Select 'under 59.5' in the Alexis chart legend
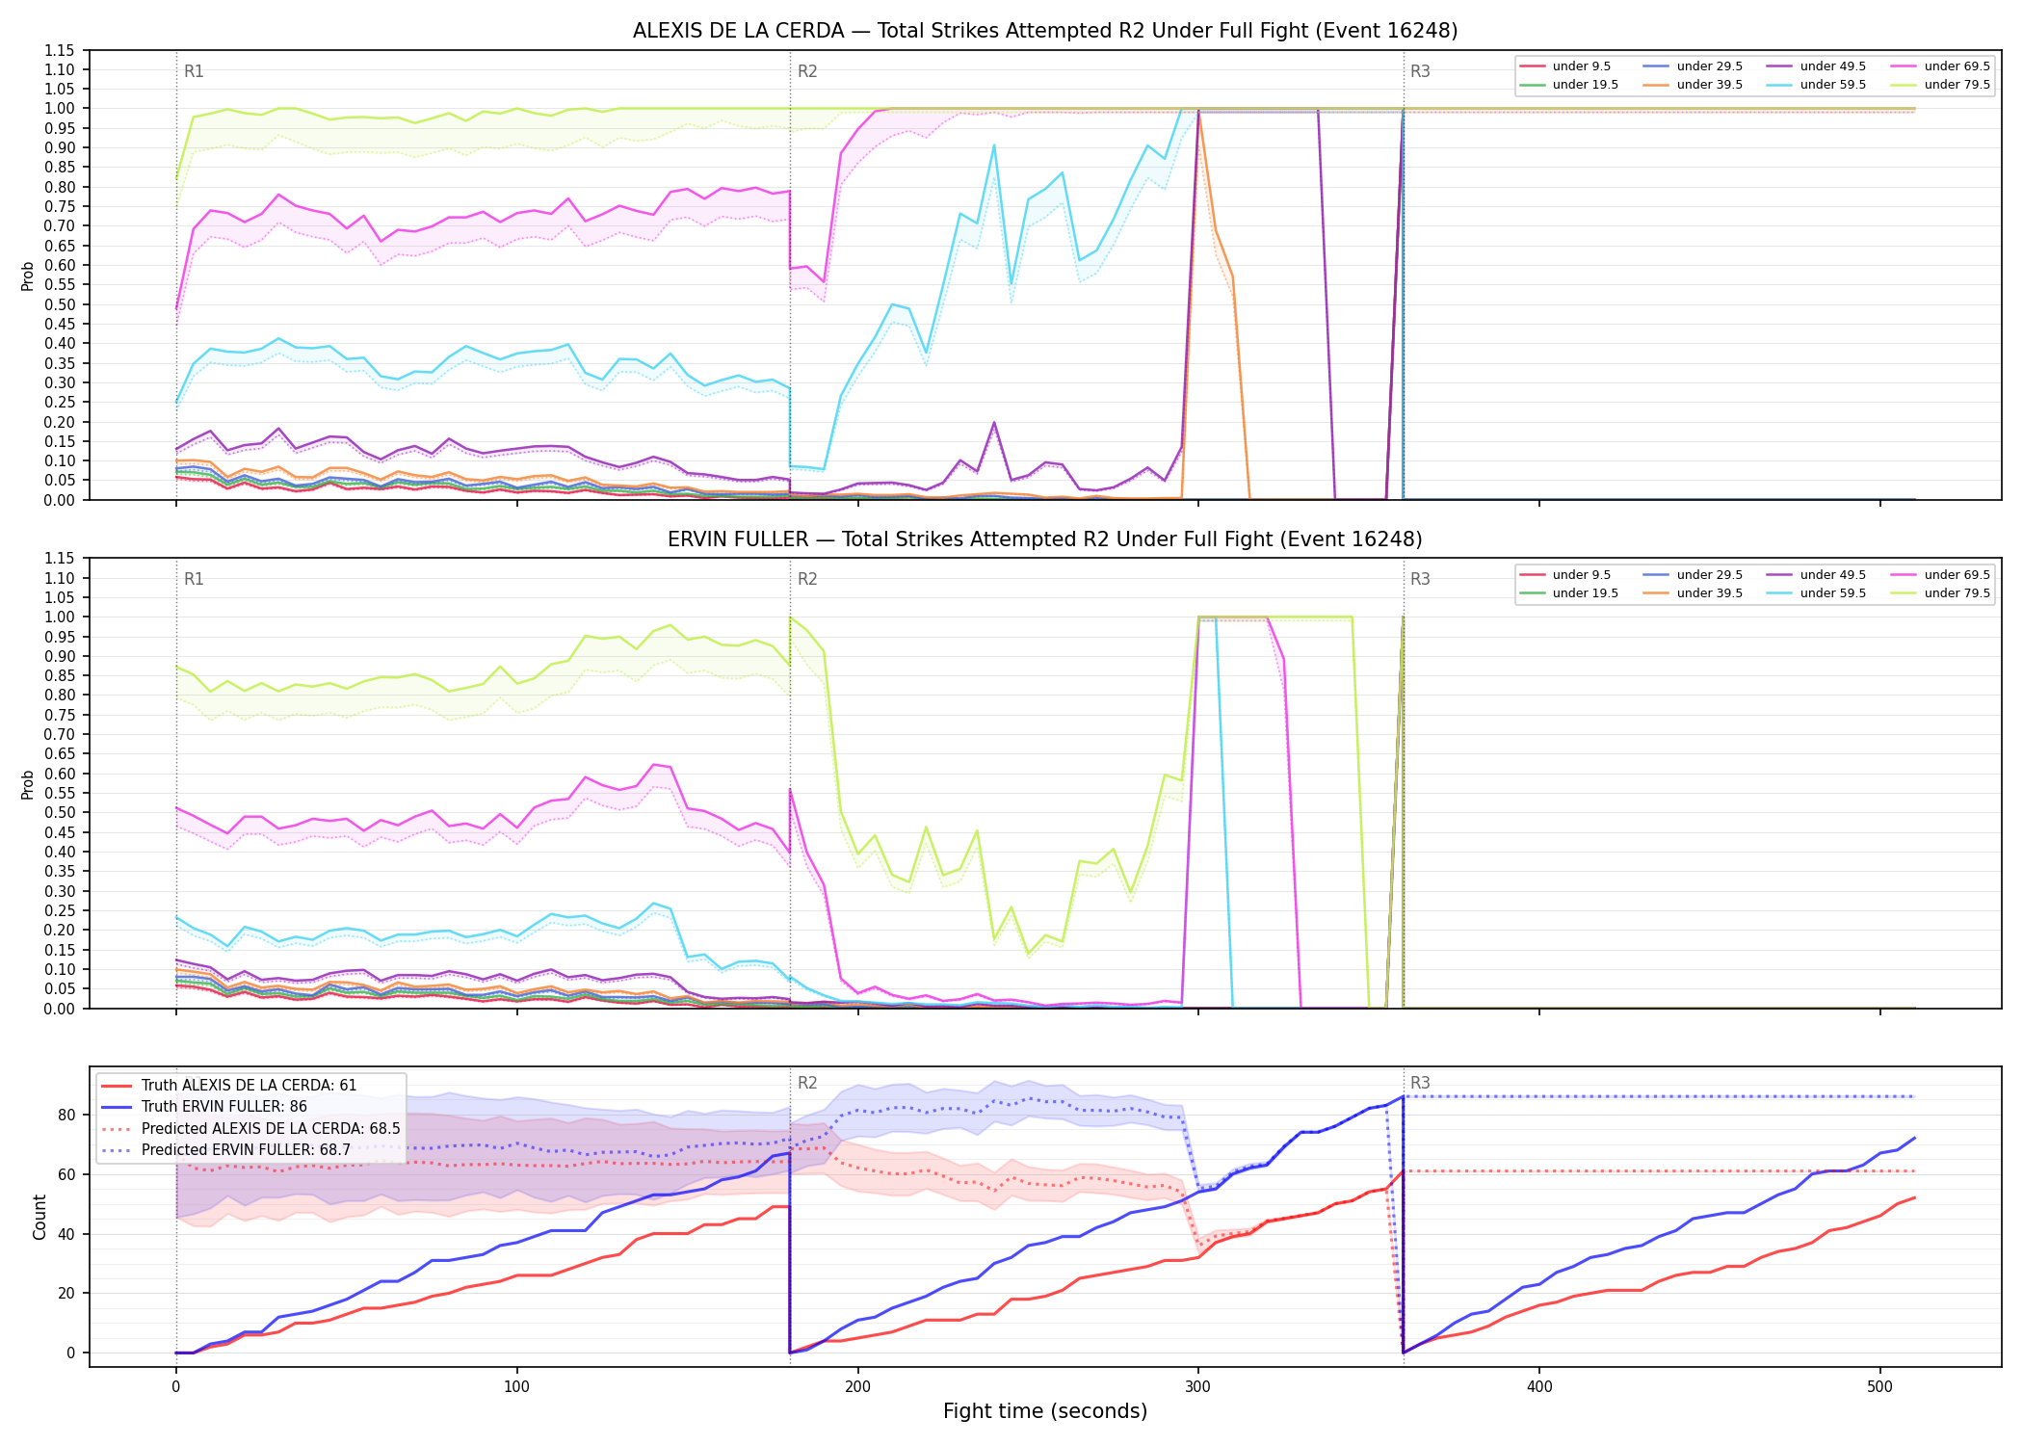Image resolution: width=2023 pixels, height=1445 pixels. pyautogui.click(x=1816, y=85)
